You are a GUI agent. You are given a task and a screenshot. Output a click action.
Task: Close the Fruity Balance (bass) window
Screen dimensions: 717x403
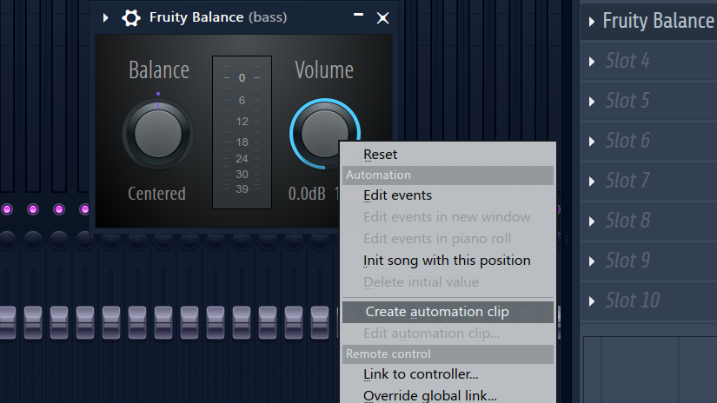point(382,18)
